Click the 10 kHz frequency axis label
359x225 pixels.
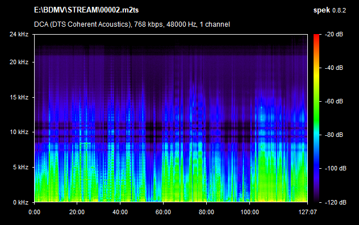click(x=19, y=132)
